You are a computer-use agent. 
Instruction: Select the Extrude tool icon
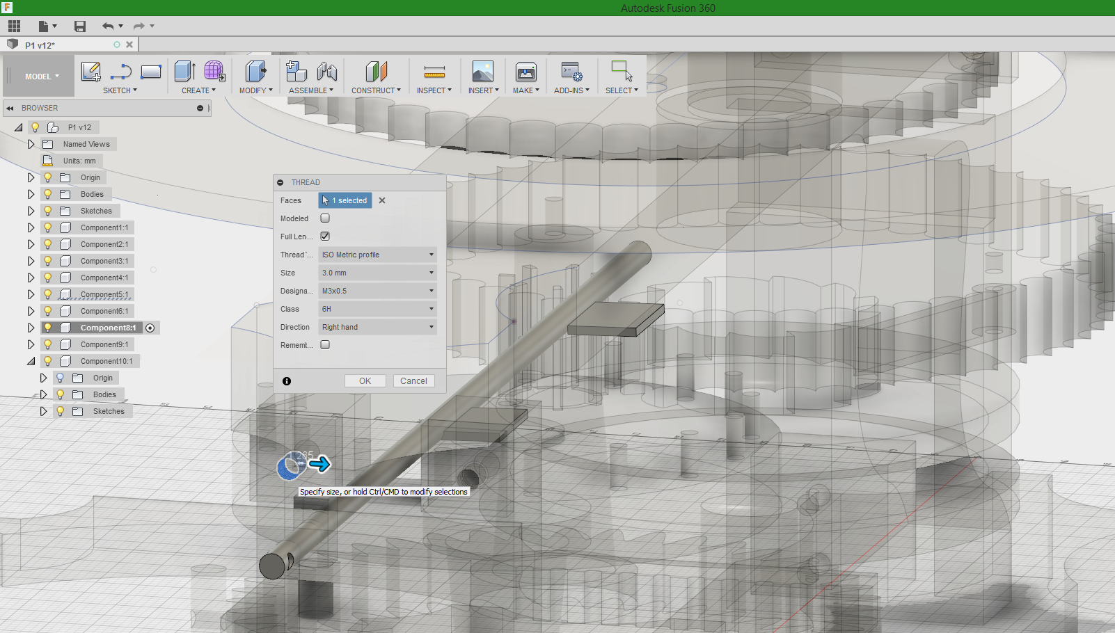(184, 71)
